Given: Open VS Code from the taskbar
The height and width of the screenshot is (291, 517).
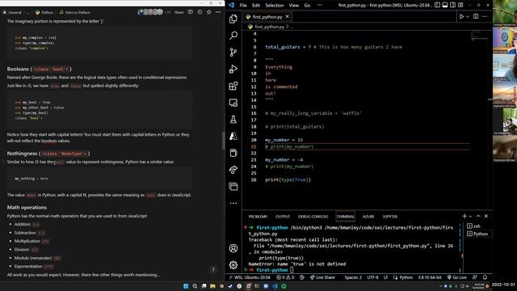Looking at the screenshot, I should [x=275, y=286].
